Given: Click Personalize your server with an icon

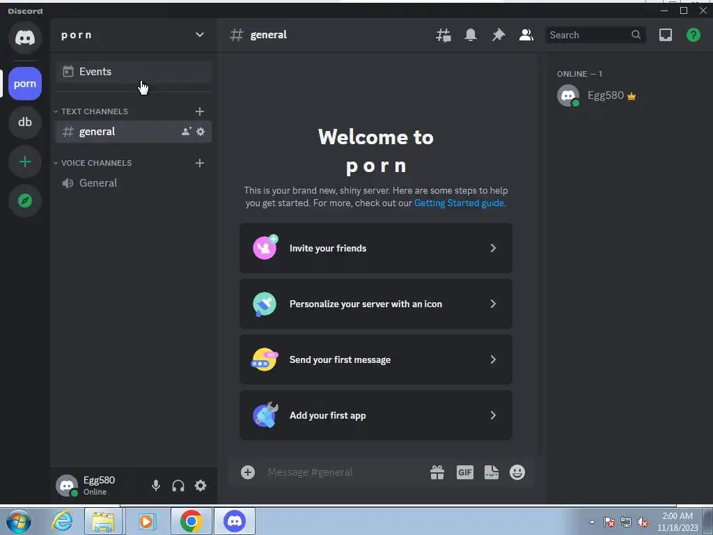Looking at the screenshot, I should pyautogui.click(x=375, y=304).
